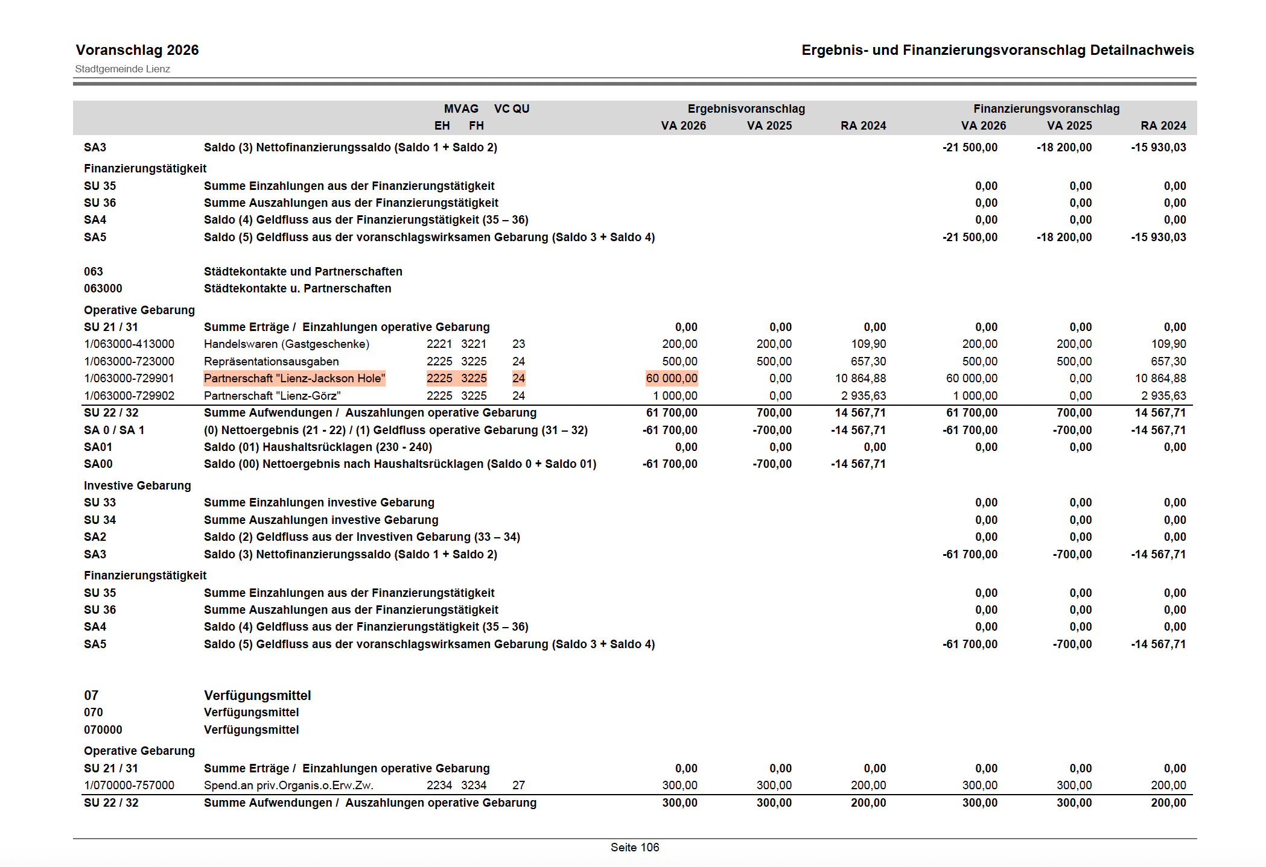Click account code 1/070000-757000
The image size is (1266, 867).
[x=129, y=786]
